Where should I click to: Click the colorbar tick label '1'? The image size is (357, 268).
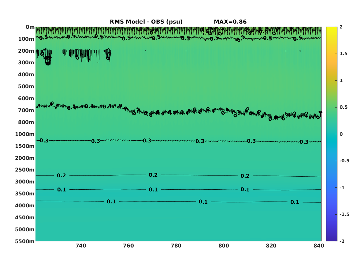pyautogui.click(x=341, y=81)
